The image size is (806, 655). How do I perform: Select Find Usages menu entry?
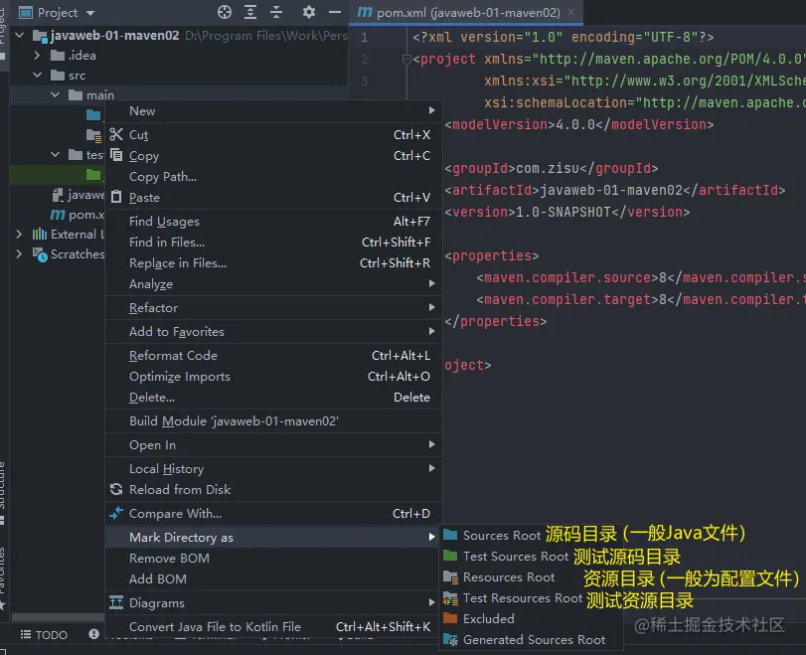tap(273, 221)
